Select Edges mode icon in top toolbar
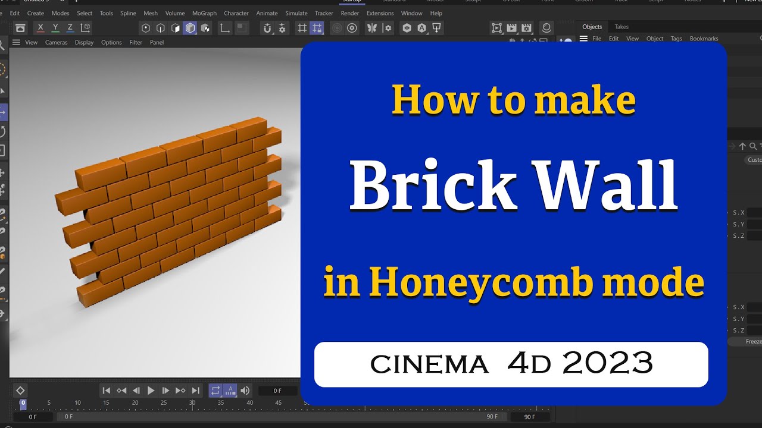This screenshot has width=762, height=428. [x=161, y=28]
